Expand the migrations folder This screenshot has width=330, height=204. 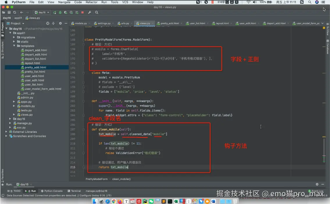[14, 37]
